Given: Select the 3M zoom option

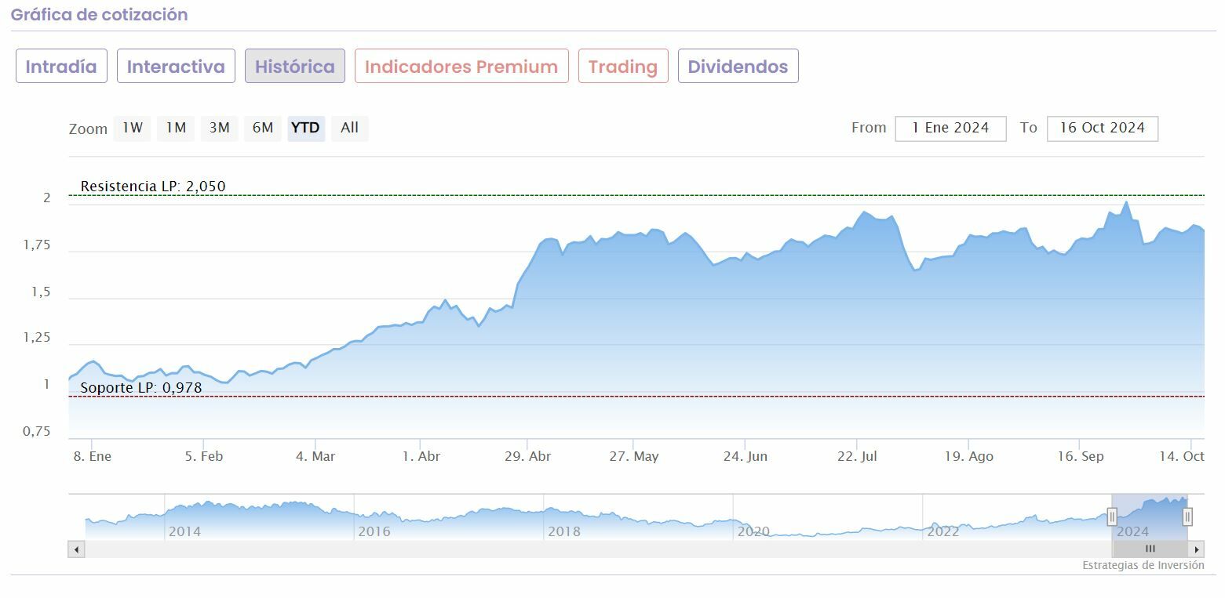Looking at the screenshot, I should pyautogui.click(x=219, y=128).
